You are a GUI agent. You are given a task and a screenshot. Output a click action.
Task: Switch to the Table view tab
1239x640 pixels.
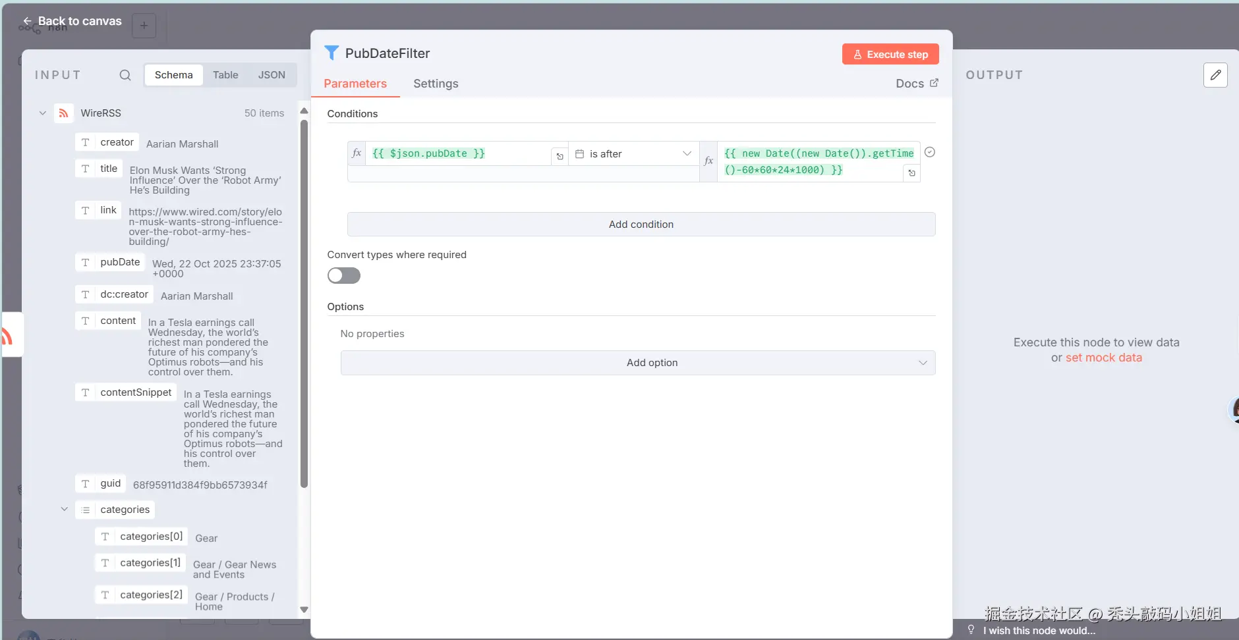click(225, 75)
